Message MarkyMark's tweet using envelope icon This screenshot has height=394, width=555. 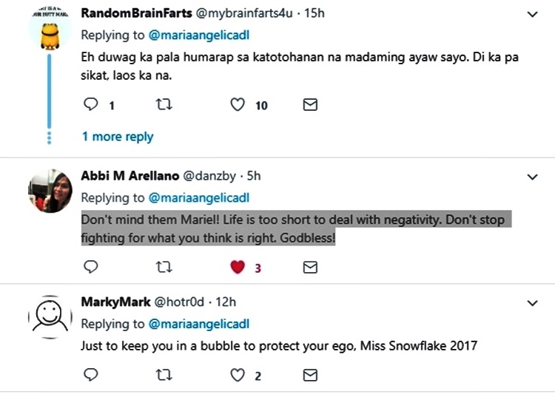tap(311, 376)
